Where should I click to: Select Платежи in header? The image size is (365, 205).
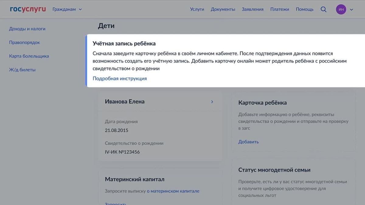(280, 9)
